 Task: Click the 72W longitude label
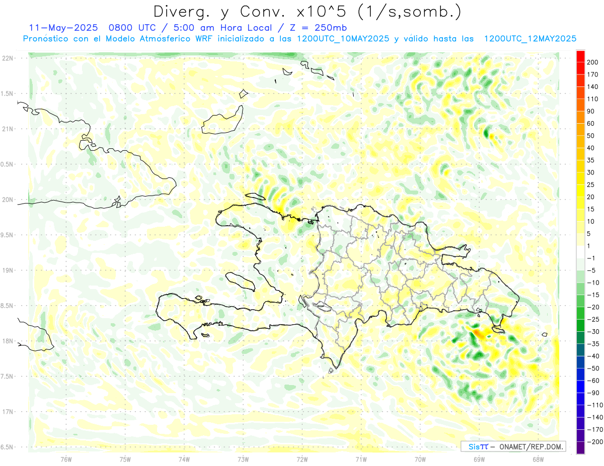[x=302, y=459]
